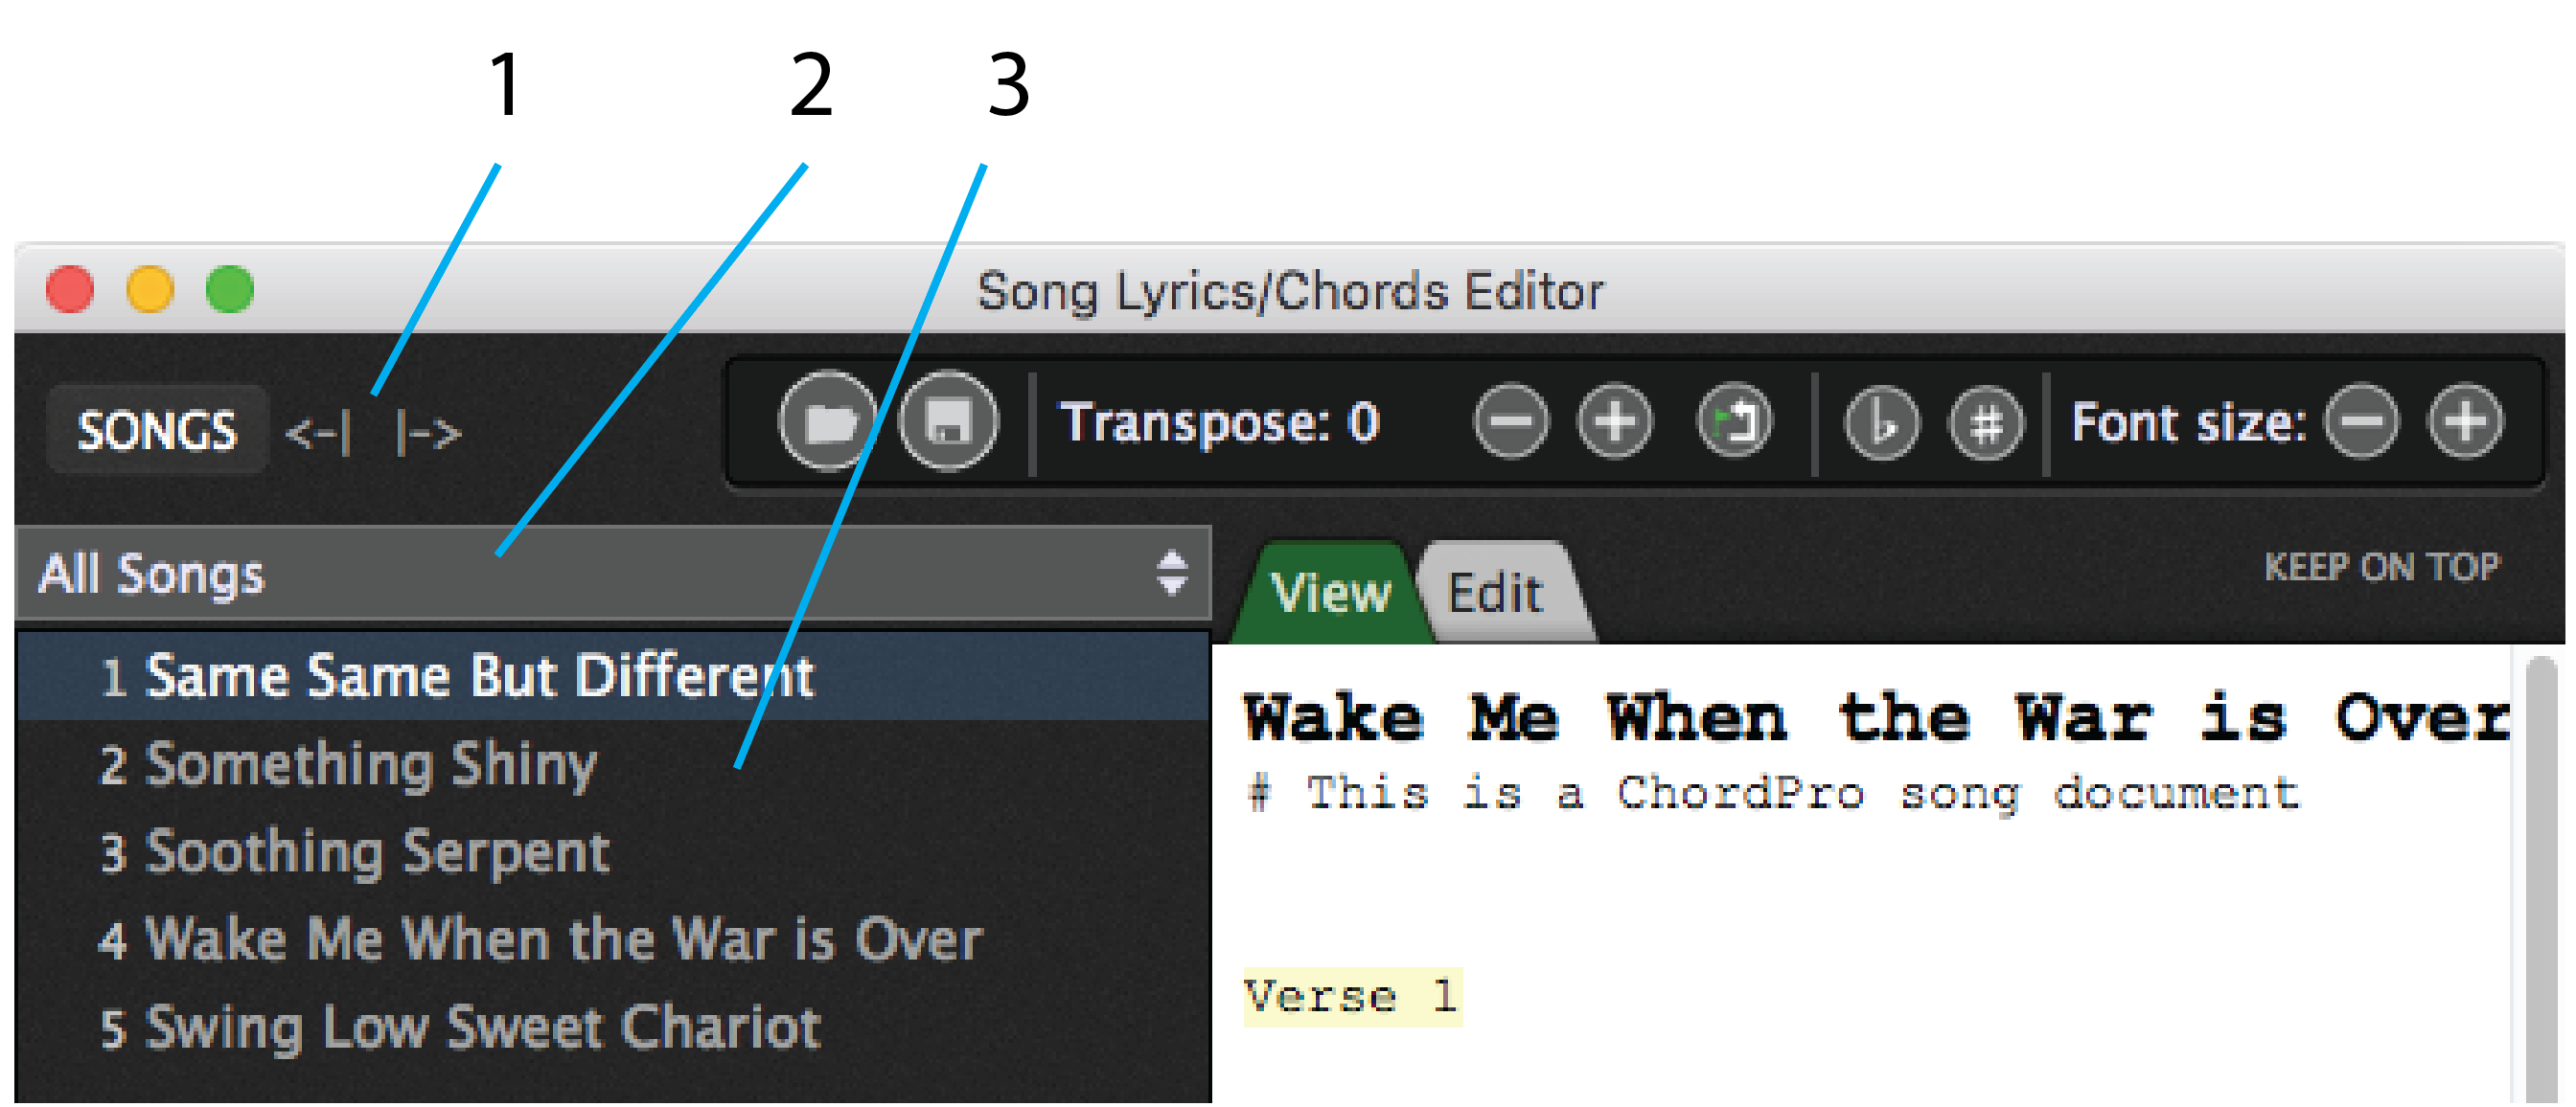
Task: Select song Something Shiny
Action: [x=613, y=764]
